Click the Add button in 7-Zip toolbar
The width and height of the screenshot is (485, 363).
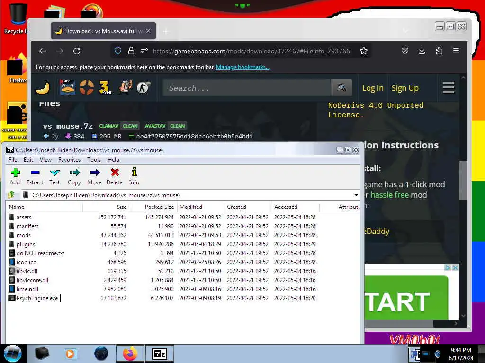(15, 176)
